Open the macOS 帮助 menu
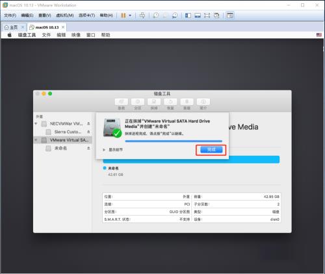Image resolution: width=325 pixels, height=274 pixels. 105,35
